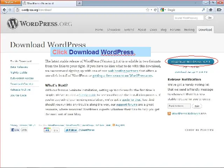Click the Email Address input field

click(179, 106)
